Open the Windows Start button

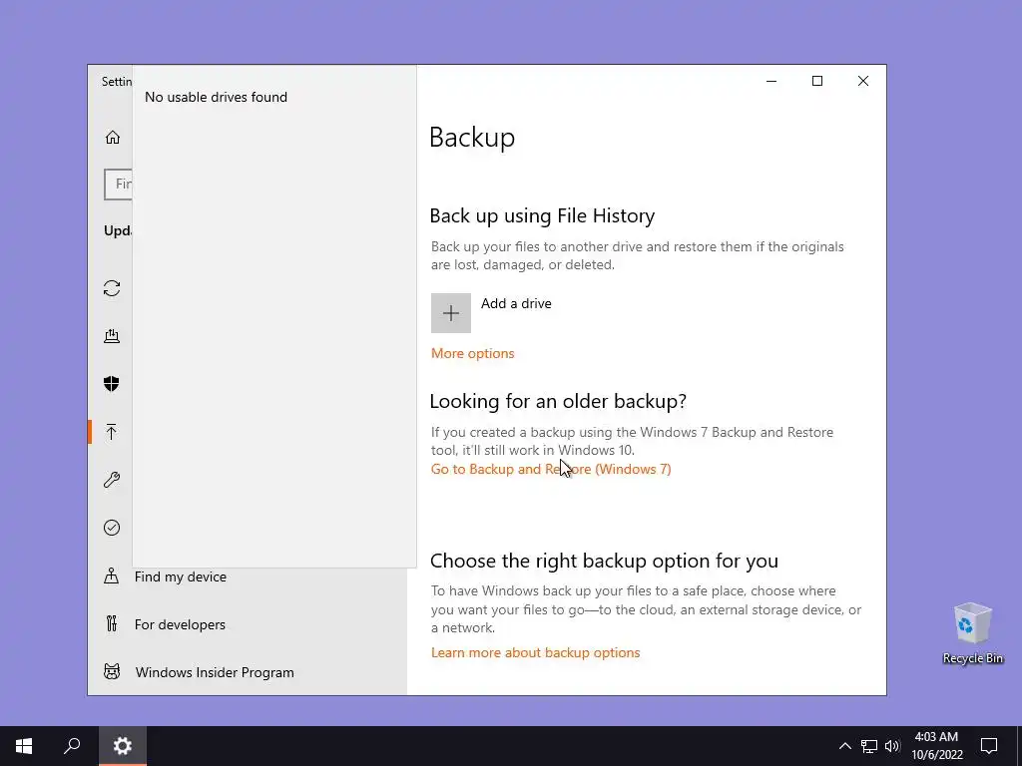24,746
